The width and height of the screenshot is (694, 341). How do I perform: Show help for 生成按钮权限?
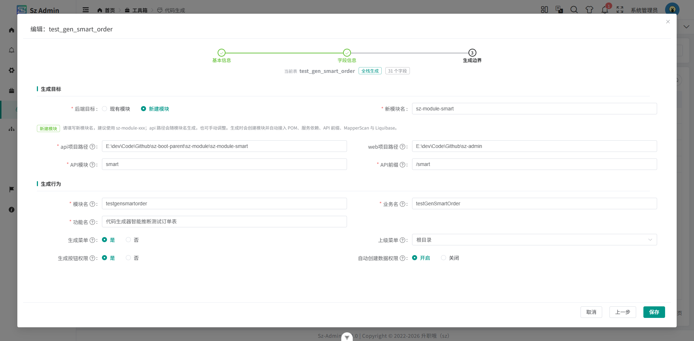point(92,258)
